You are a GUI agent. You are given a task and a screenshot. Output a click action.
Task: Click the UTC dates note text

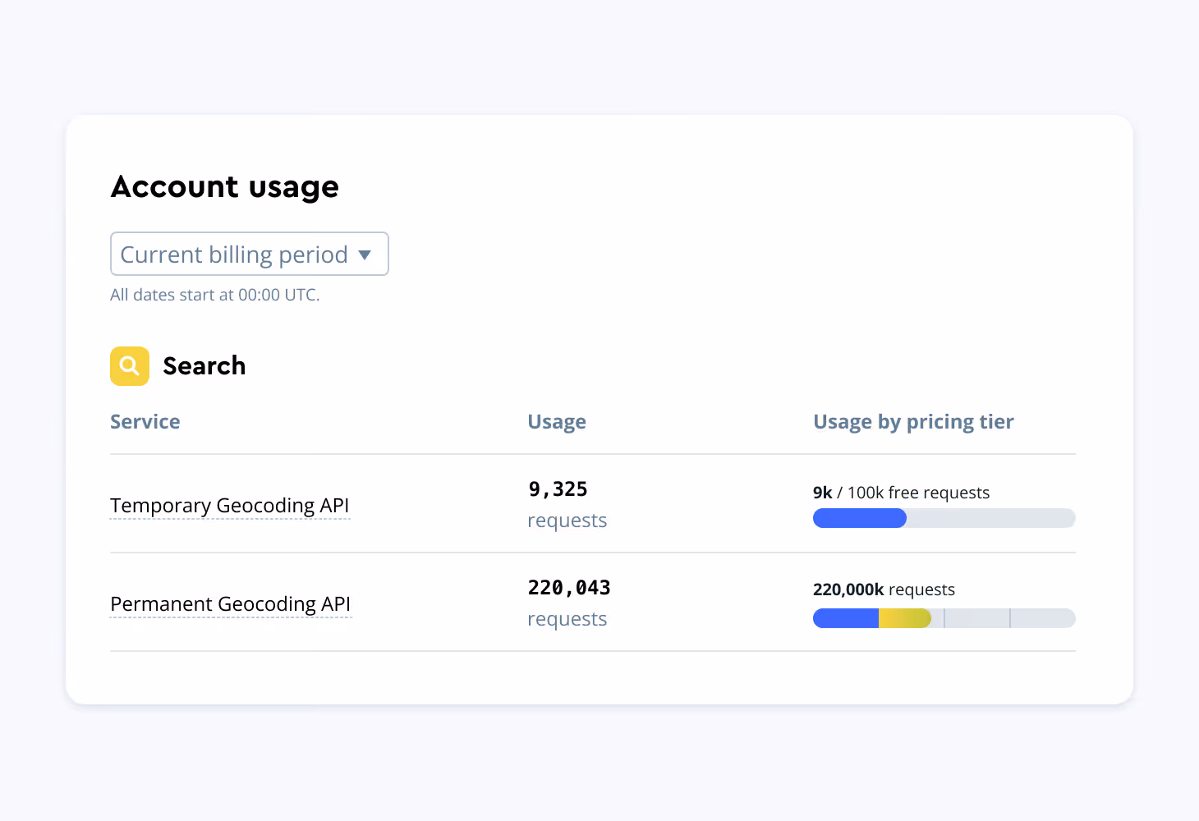click(215, 295)
